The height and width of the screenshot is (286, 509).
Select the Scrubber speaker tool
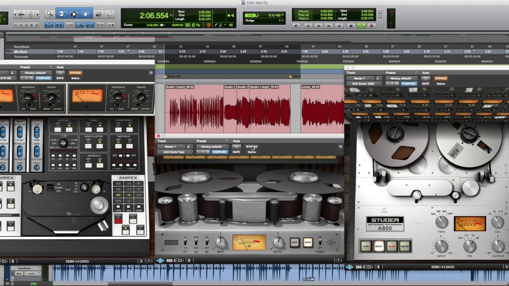(98, 14)
